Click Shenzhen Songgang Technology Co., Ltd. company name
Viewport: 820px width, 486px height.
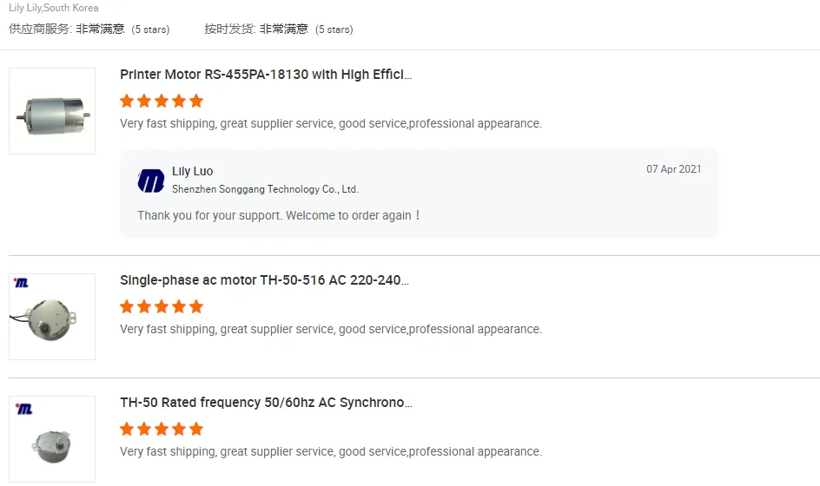pos(265,189)
